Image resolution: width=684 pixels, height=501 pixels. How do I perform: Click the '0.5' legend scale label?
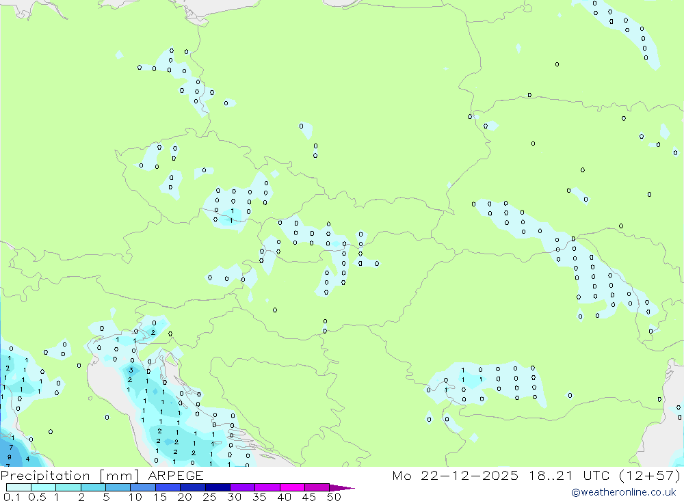[x=37, y=497]
